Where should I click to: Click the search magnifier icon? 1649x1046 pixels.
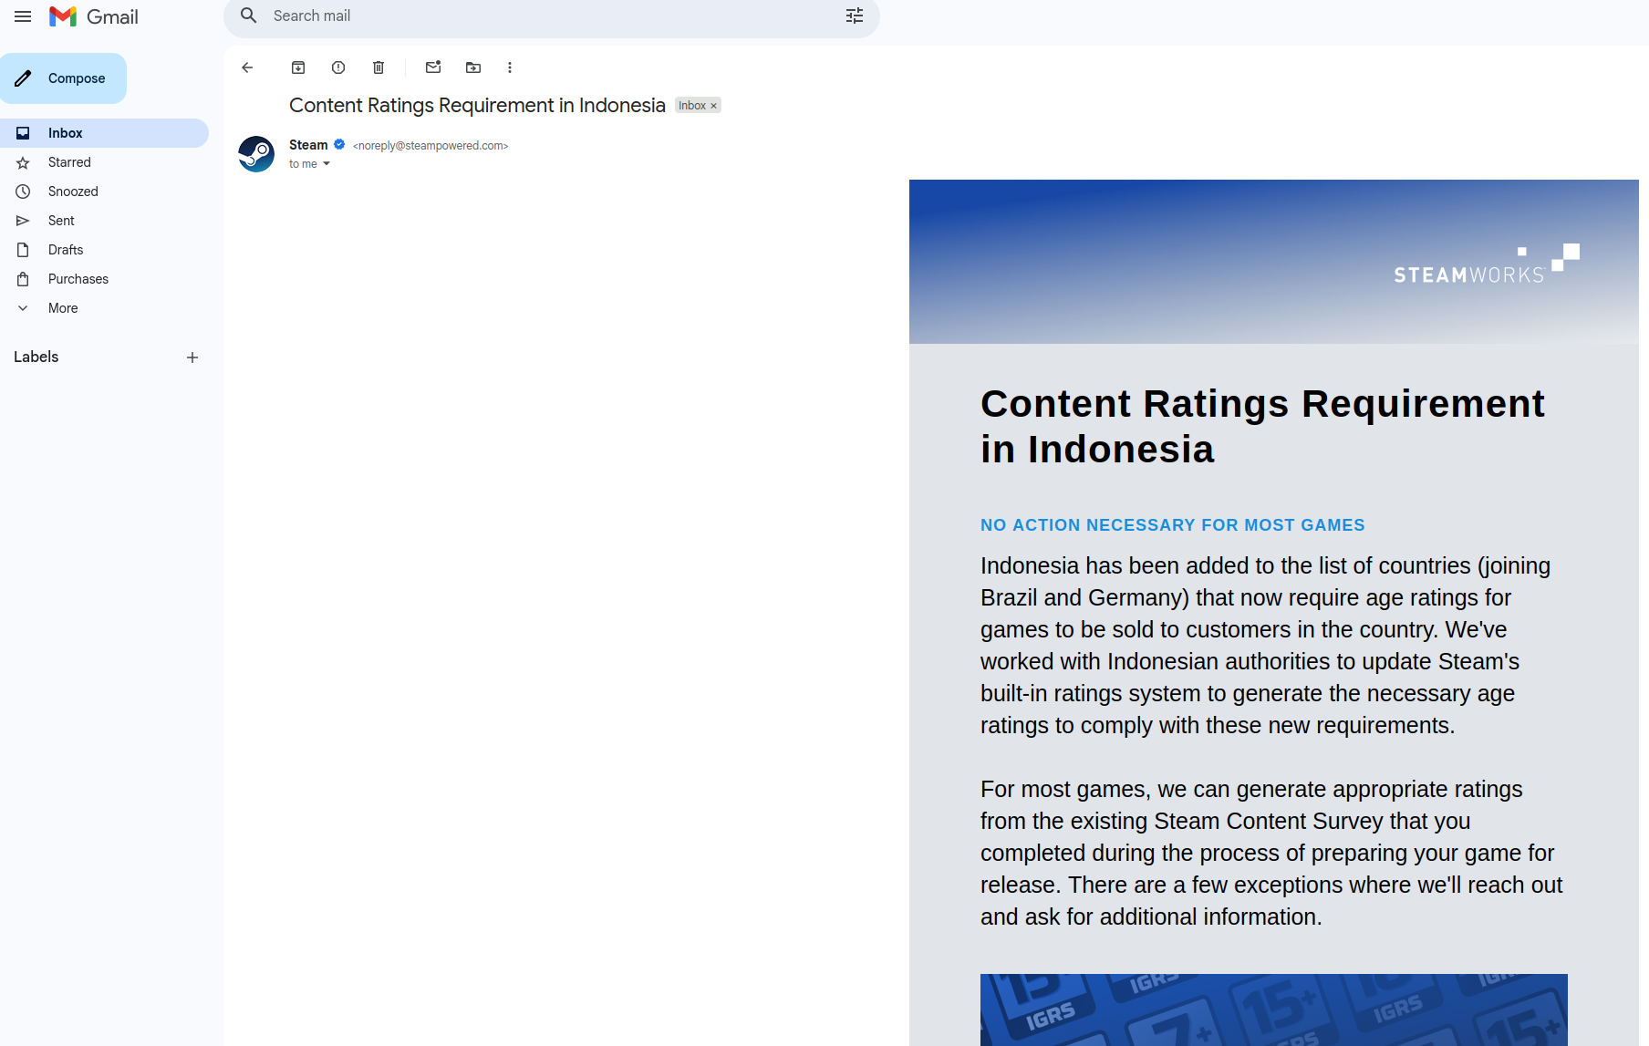[248, 16]
